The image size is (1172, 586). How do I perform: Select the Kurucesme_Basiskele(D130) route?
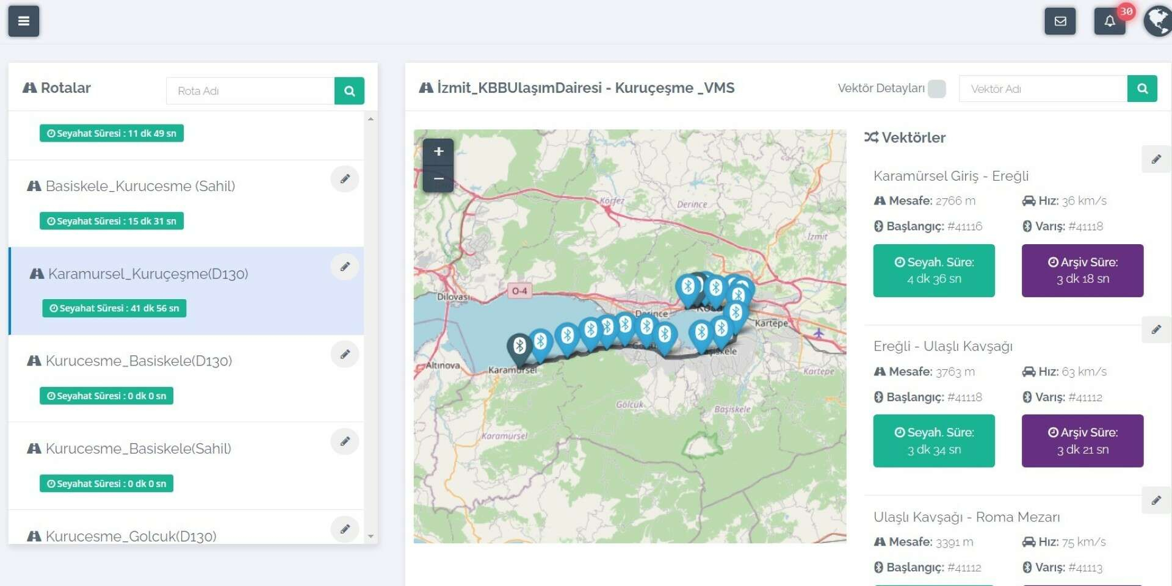tap(139, 361)
